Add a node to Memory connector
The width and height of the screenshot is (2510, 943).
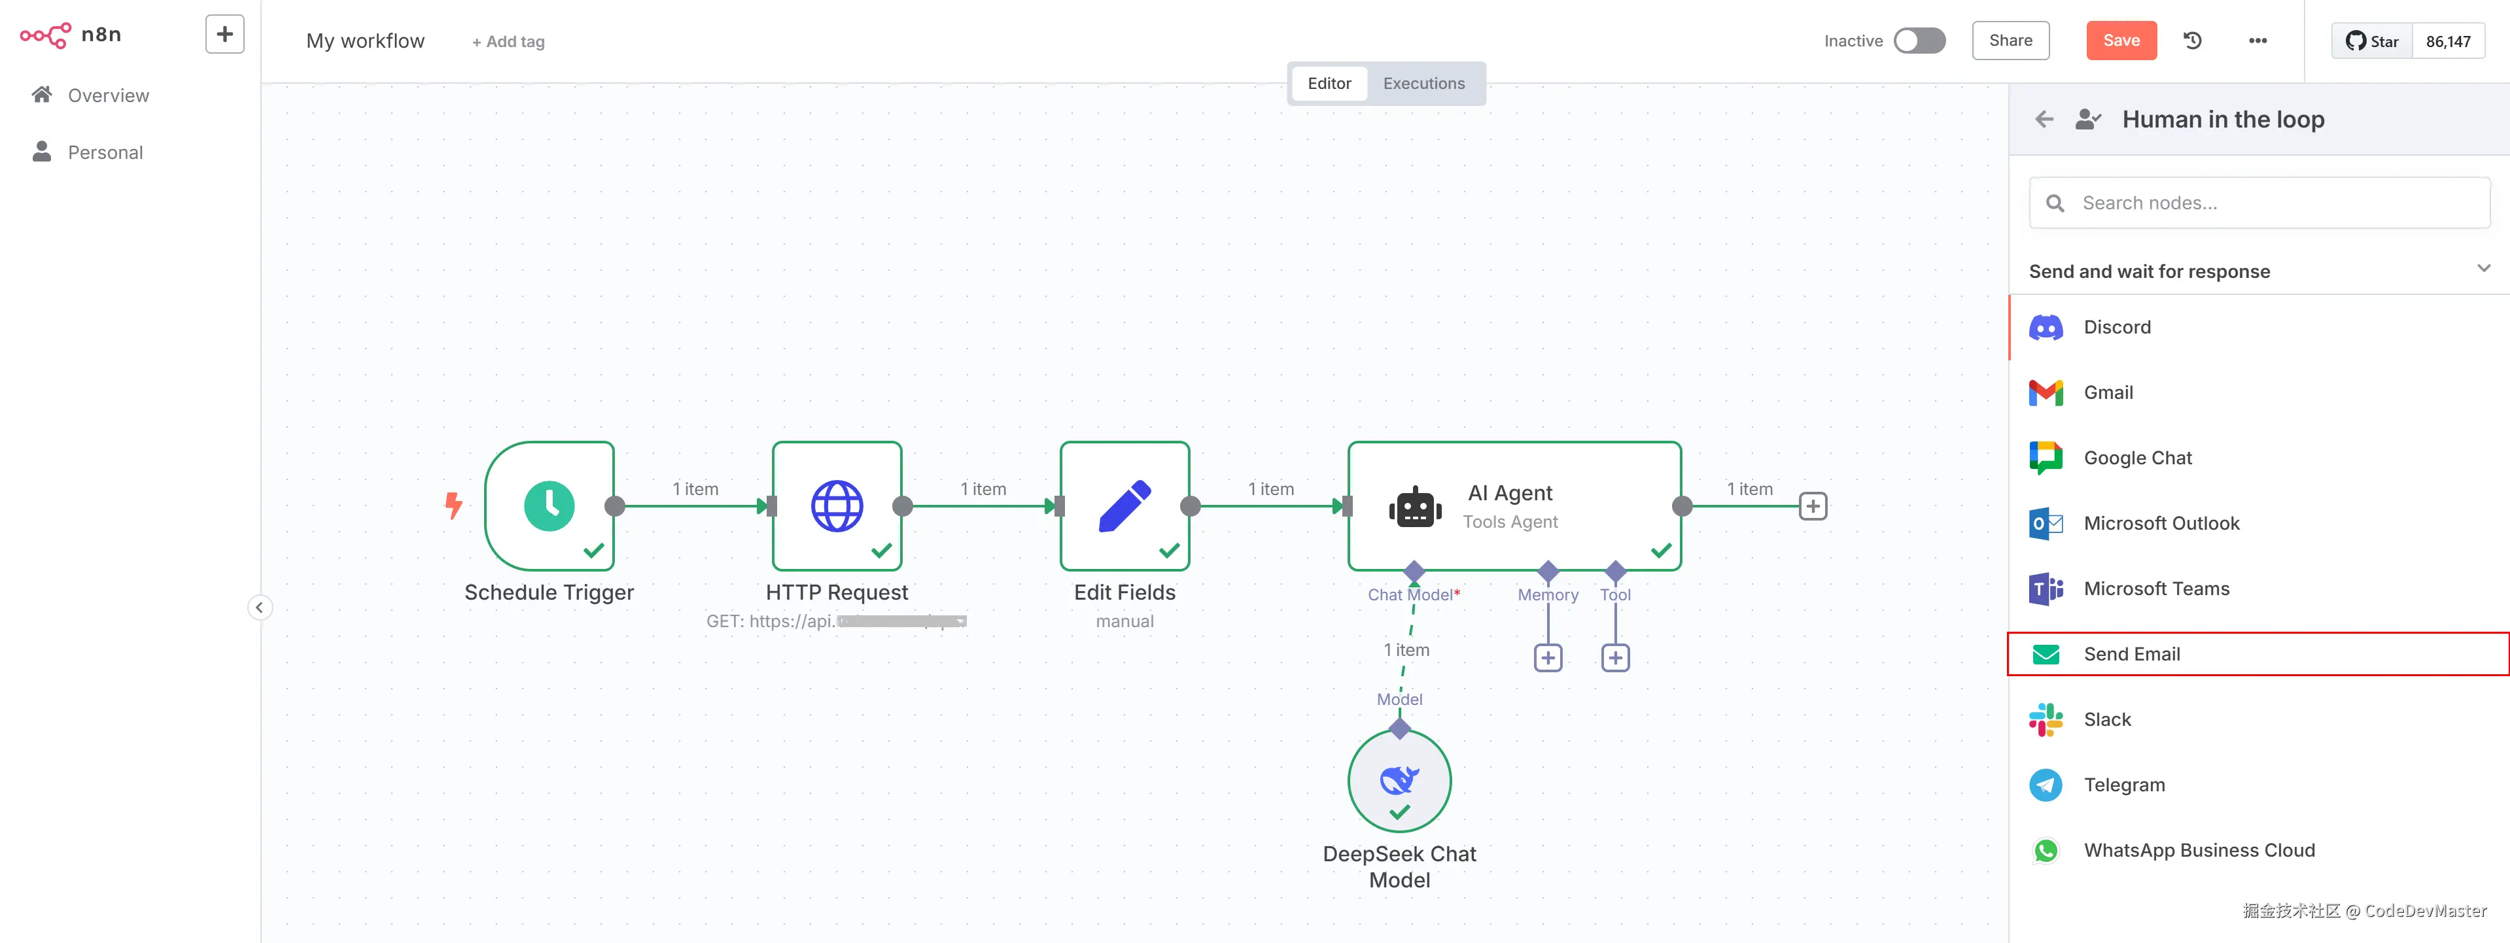click(x=1547, y=659)
